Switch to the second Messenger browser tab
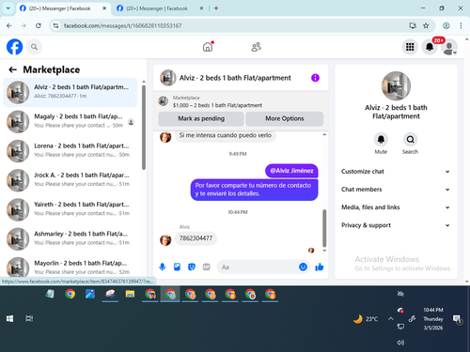 tap(157, 8)
